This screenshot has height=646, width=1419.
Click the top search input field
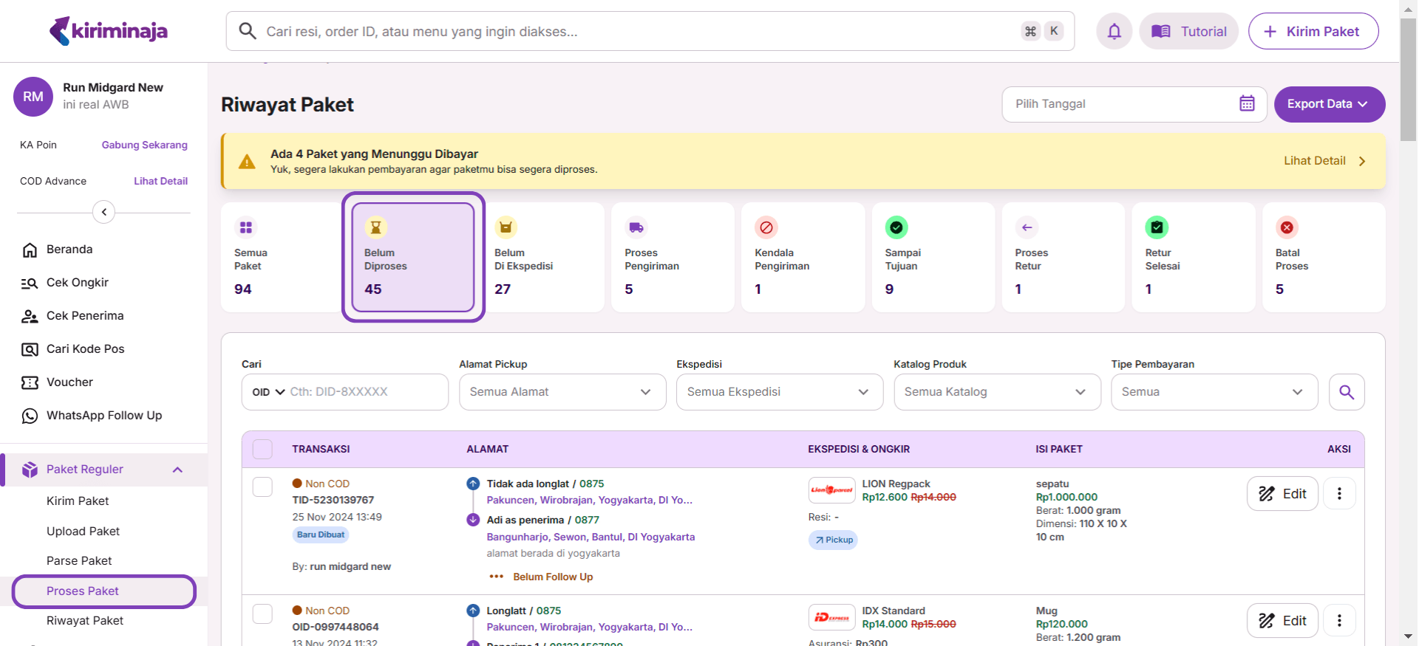[x=636, y=32]
